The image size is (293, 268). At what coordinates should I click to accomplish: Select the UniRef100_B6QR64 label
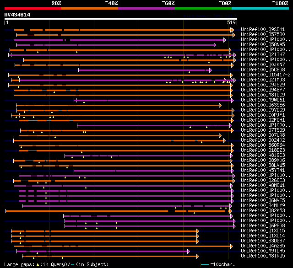[x=263, y=145]
